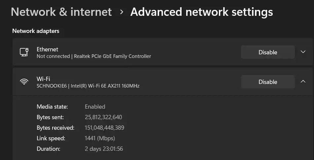
Task: Expand the Ethernet adapter details
Action: point(303,52)
